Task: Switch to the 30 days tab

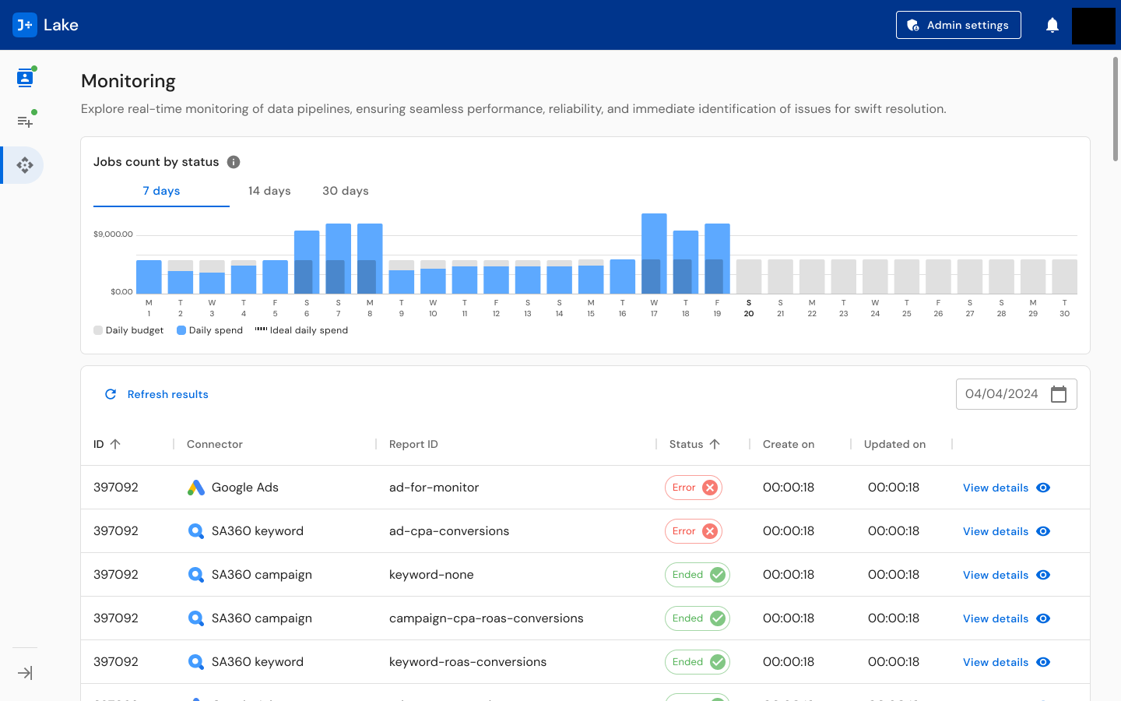Action: [x=345, y=191]
